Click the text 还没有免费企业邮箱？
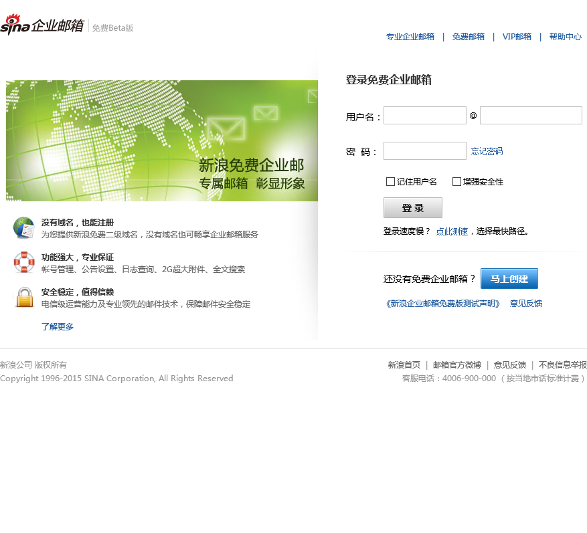The width and height of the screenshot is (587, 533). (x=430, y=279)
